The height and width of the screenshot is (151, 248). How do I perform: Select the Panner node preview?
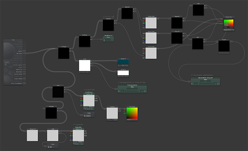(x=112, y=113)
